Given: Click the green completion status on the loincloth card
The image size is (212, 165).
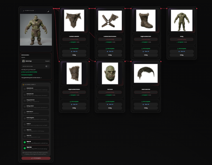Looking at the screenshot, I should (74, 49).
